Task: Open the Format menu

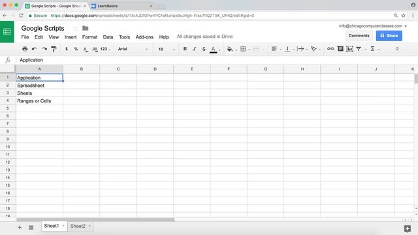Action: pos(89,37)
